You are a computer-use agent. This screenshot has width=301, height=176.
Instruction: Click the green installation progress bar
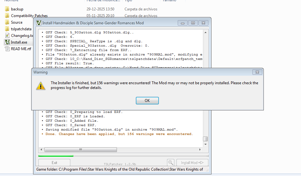56,156
